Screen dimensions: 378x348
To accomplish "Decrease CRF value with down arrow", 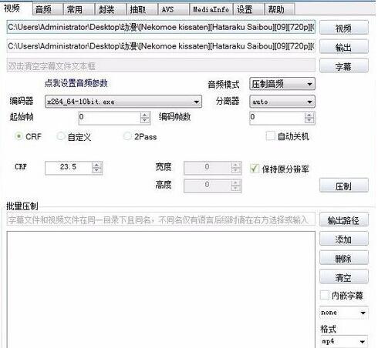I will 97,171.
